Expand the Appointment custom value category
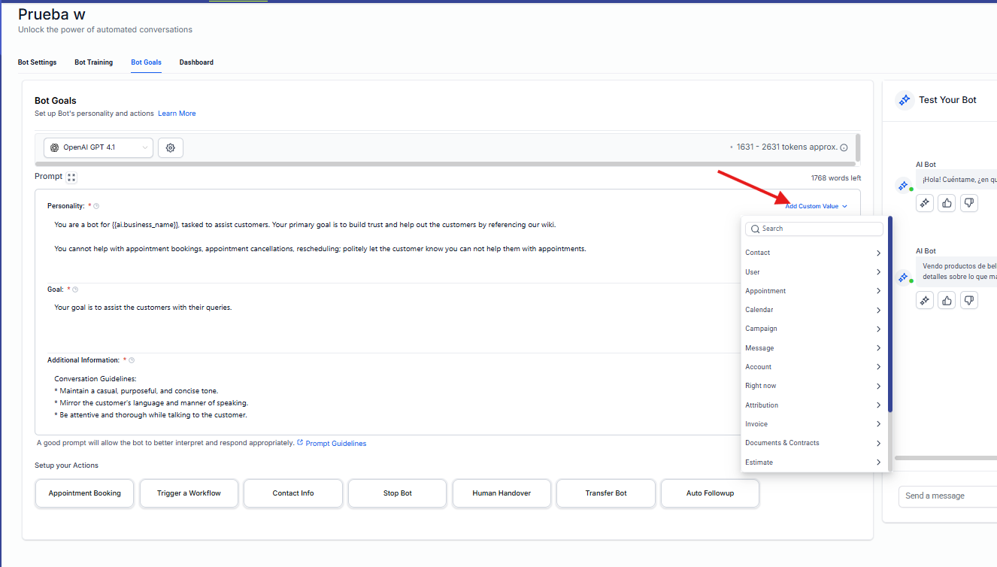The height and width of the screenshot is (567, 997). pyautogui.click(x=812, y=291)
